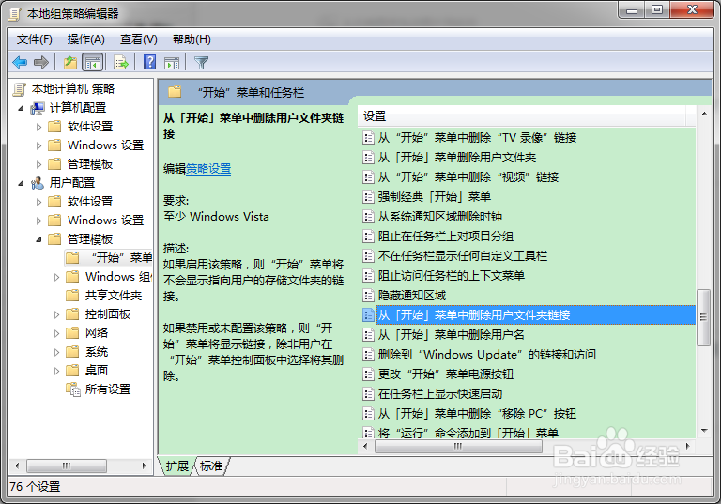Expand the 桌面 tree node
Image resolution: width=721 pixels, height=504 pixels.
click(x=56, y=371)
